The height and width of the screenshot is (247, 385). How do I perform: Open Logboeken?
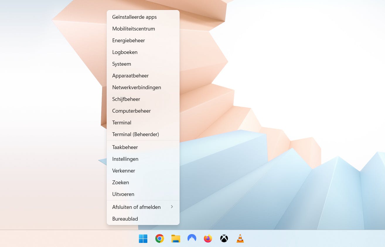(125, 52)
